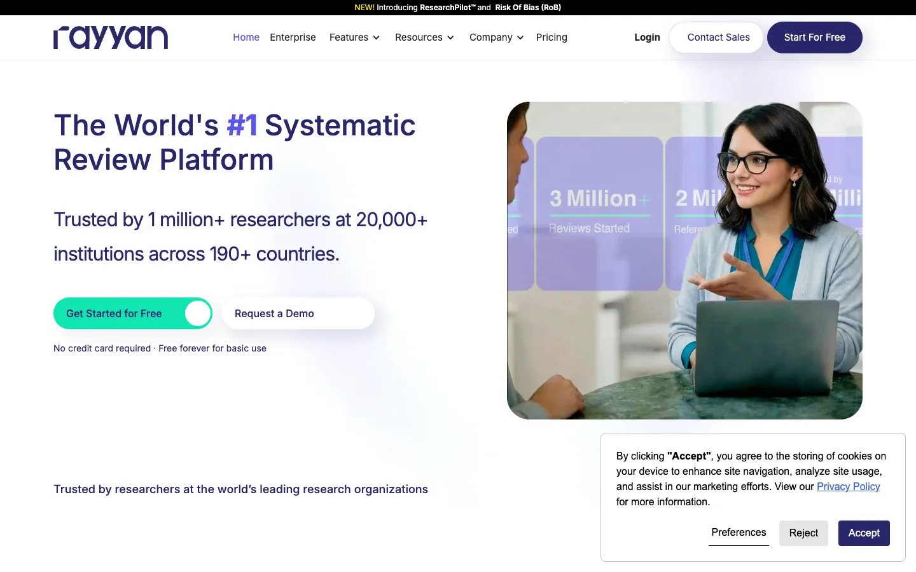Image resolution: width=916 pixels, height=572 pixels.
Task: Reject cookies in the consent banner
Action: pos(803,533)
